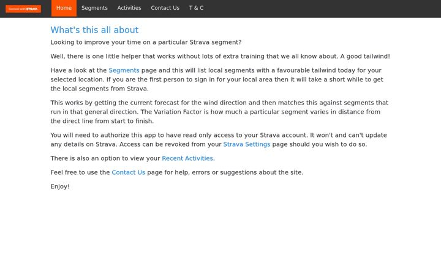Select Contact Us in the top navigation

coord(165,8)
